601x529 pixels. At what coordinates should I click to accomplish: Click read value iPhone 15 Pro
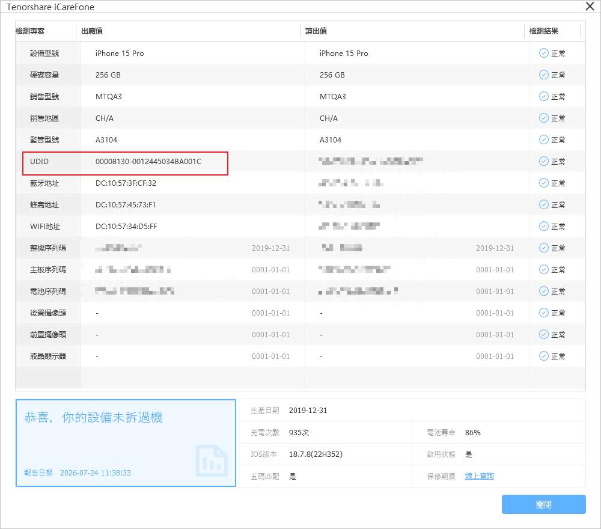[344, 54]
